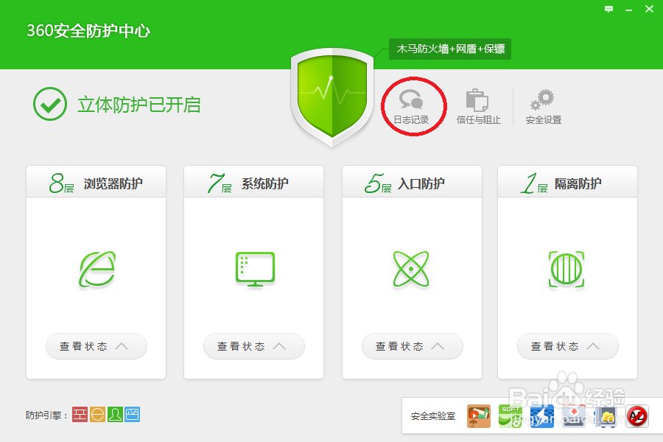Click the 360安全防护中心 title

click(x=88, y=31)
